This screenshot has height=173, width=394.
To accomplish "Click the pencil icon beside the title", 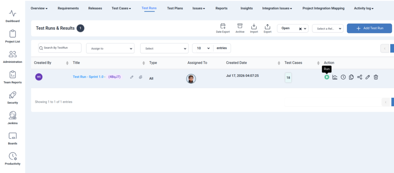I will (132, 77).
